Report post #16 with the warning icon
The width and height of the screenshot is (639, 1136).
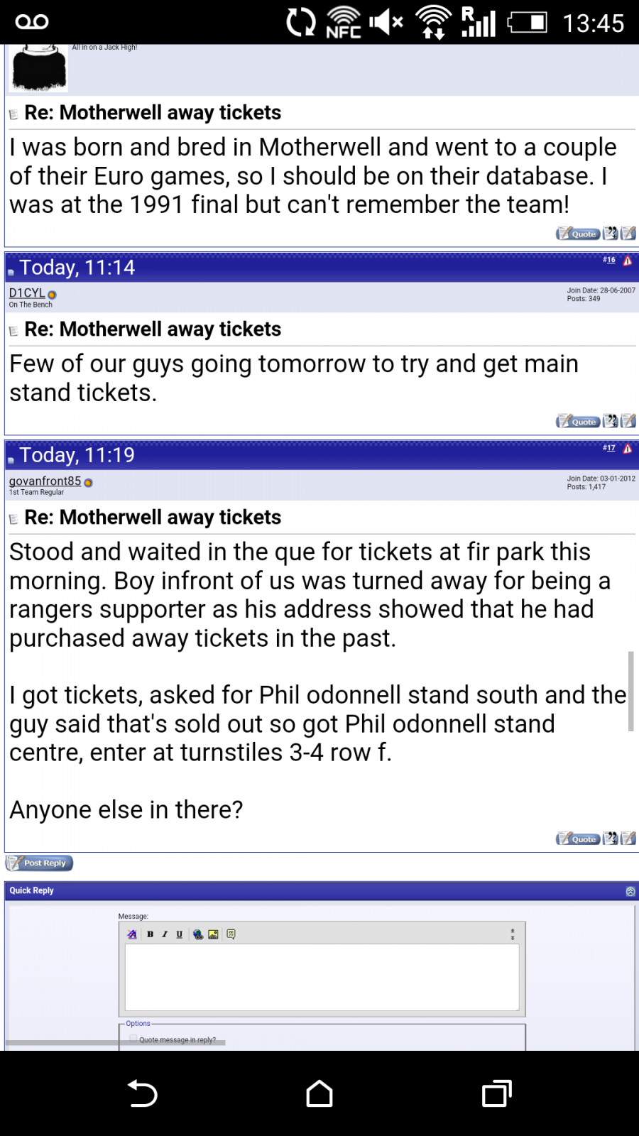(x=628, y=261)
